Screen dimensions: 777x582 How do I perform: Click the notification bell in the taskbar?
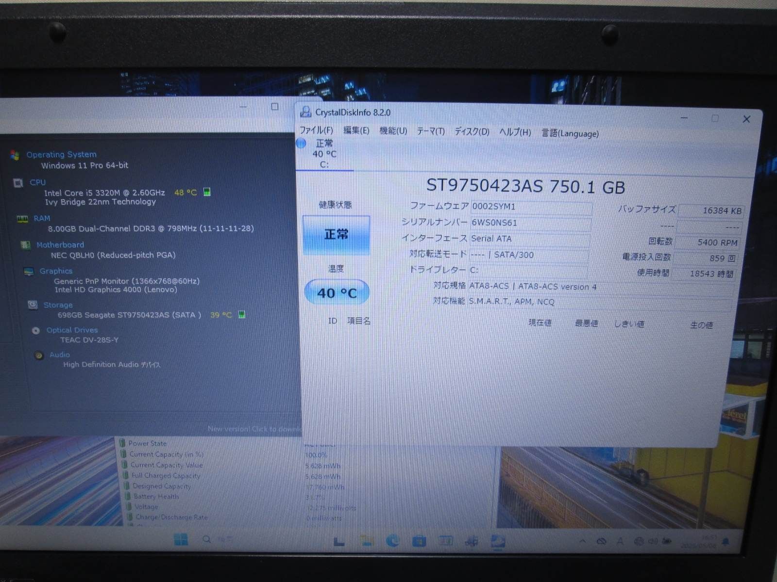[x=726, y=541]
